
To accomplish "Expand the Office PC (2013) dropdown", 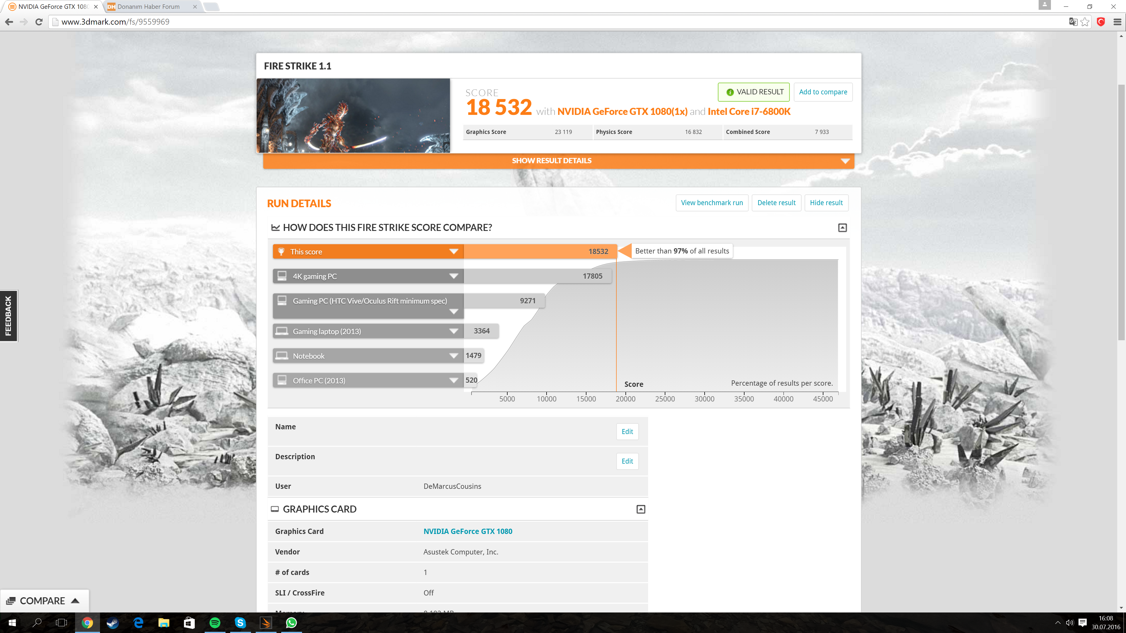I will click(x=454, y=380).
